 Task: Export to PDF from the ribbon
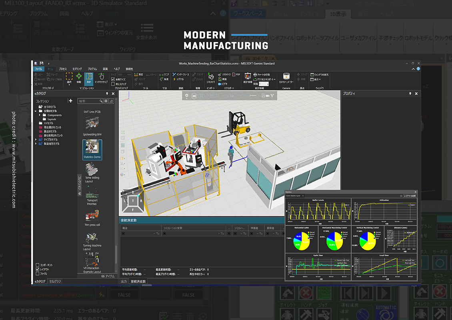(235, 74)
